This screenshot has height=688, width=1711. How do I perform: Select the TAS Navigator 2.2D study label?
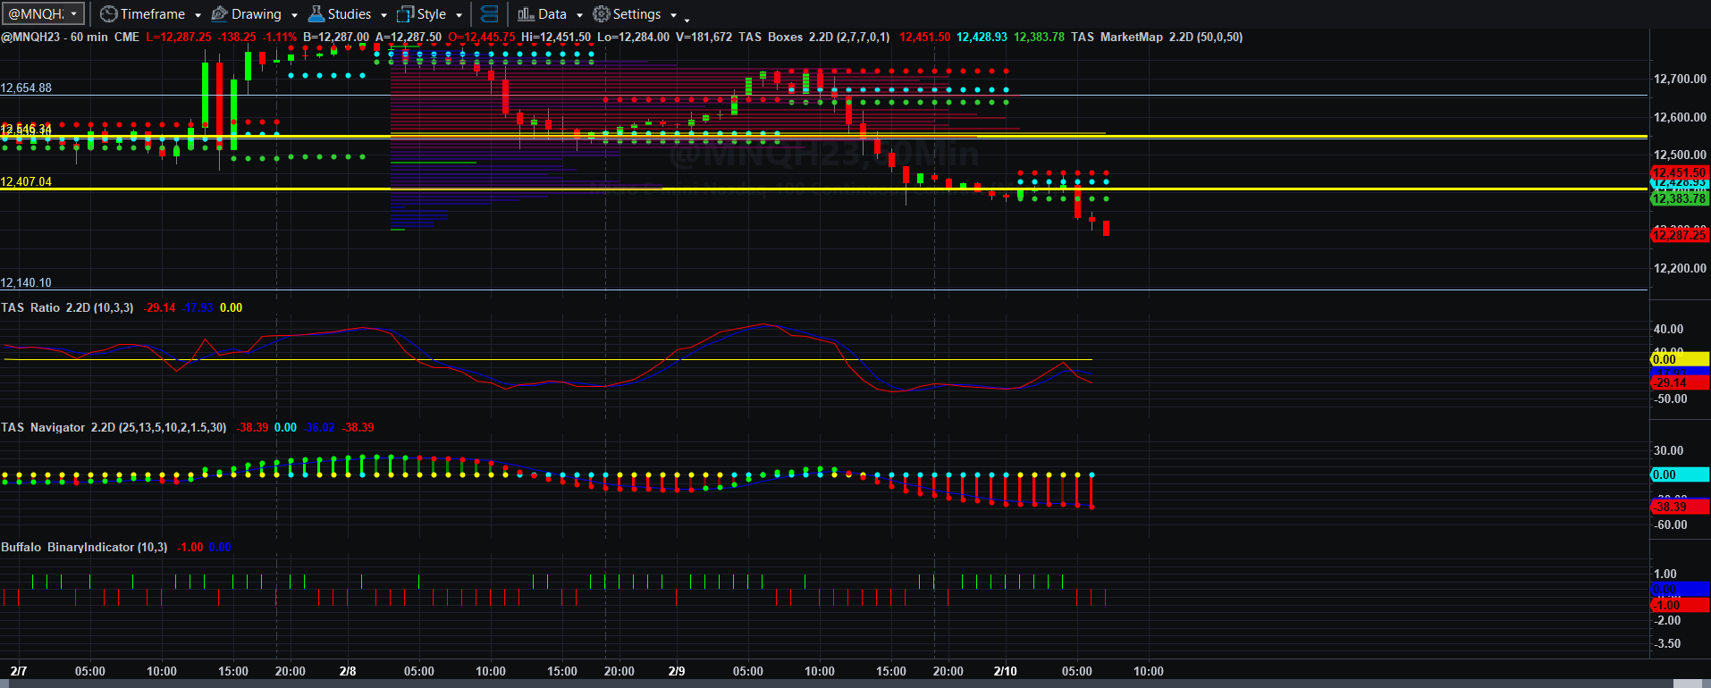[x=114, y=427]
